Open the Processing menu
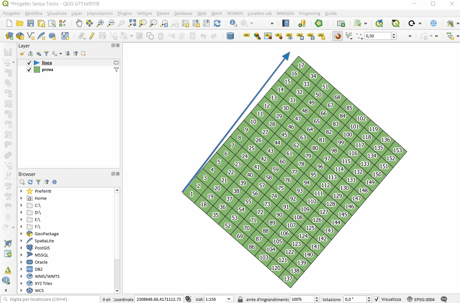This screenshot has height=303, width=460. point(309,13)
